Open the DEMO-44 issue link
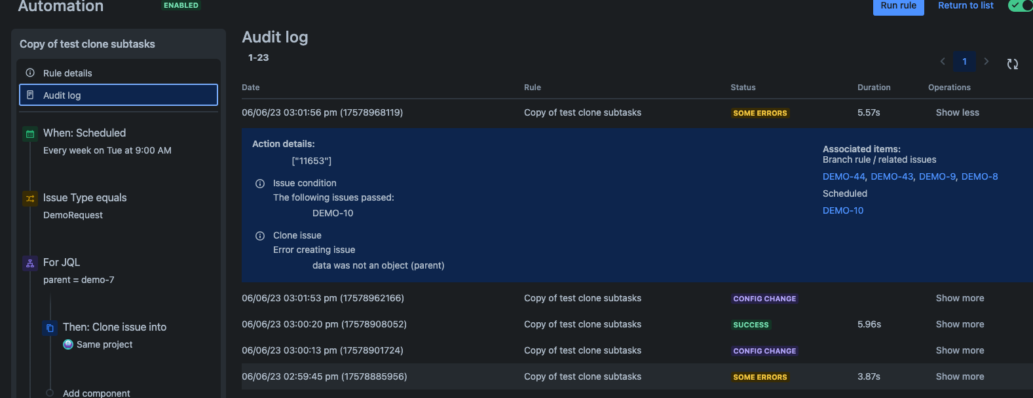This screenshot has height=398, width=1033. (844, 176)
